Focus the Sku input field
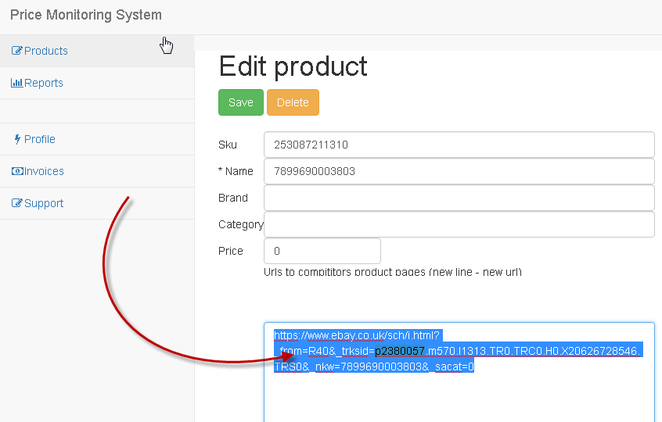 (459, 145)
